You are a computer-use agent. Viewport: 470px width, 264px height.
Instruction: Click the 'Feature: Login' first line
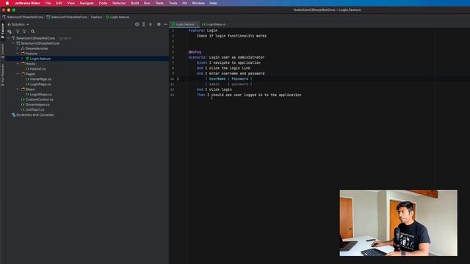pos(203,31)
